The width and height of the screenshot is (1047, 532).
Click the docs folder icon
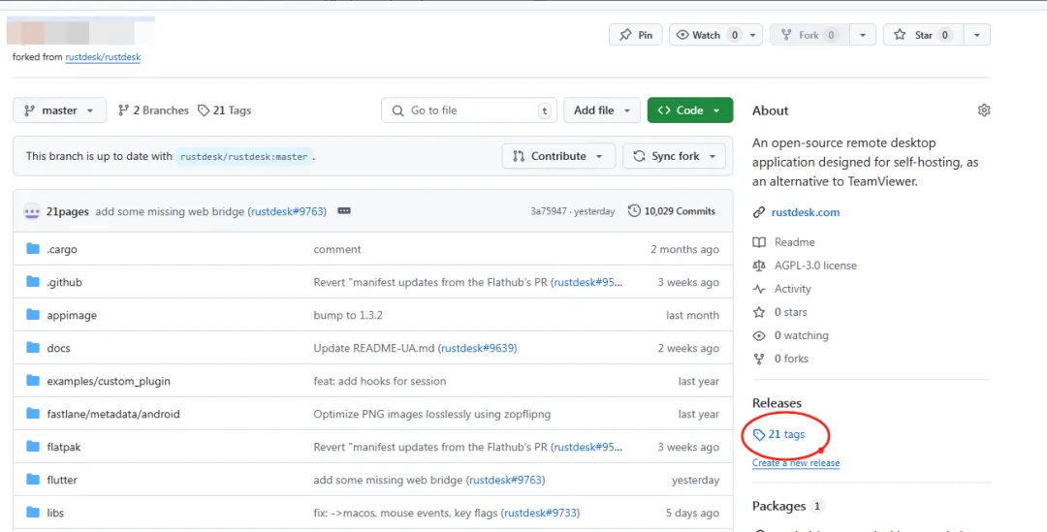pos(33,347)
